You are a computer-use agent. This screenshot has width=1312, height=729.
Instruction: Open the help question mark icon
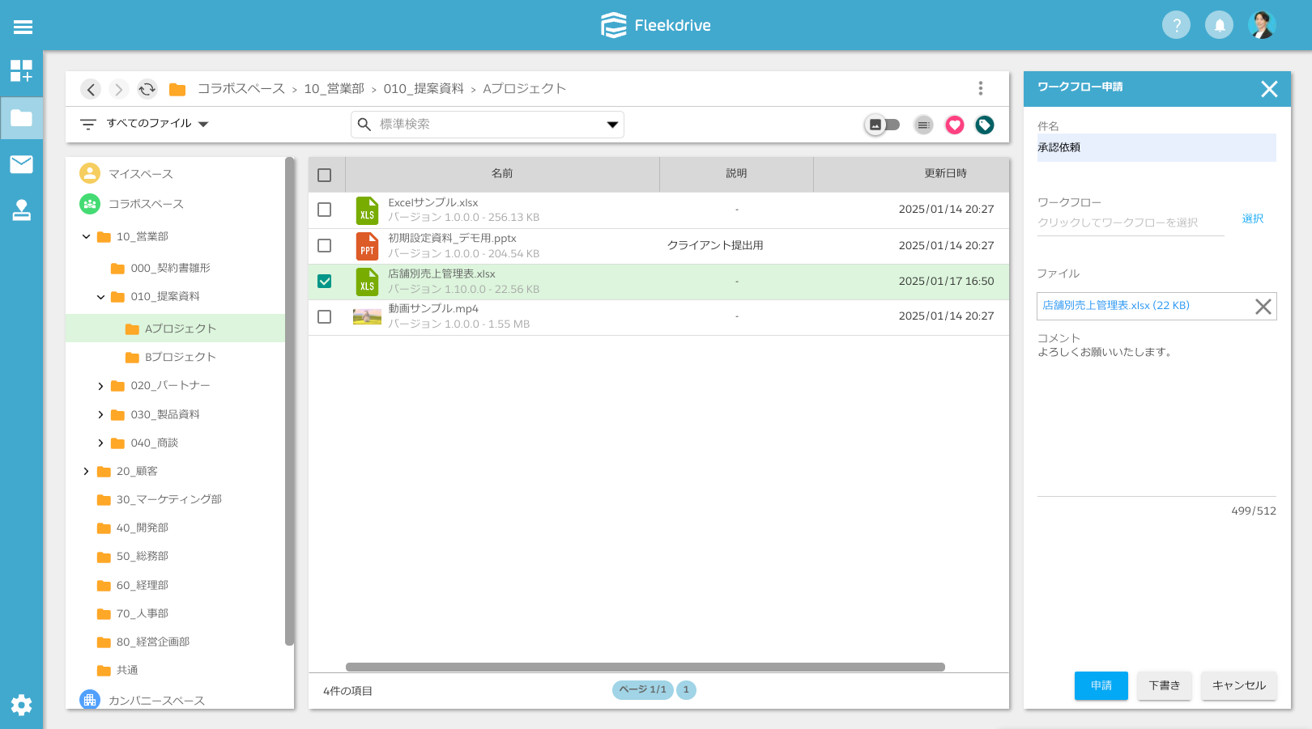pyautogui.click(x=1176, y=24)
